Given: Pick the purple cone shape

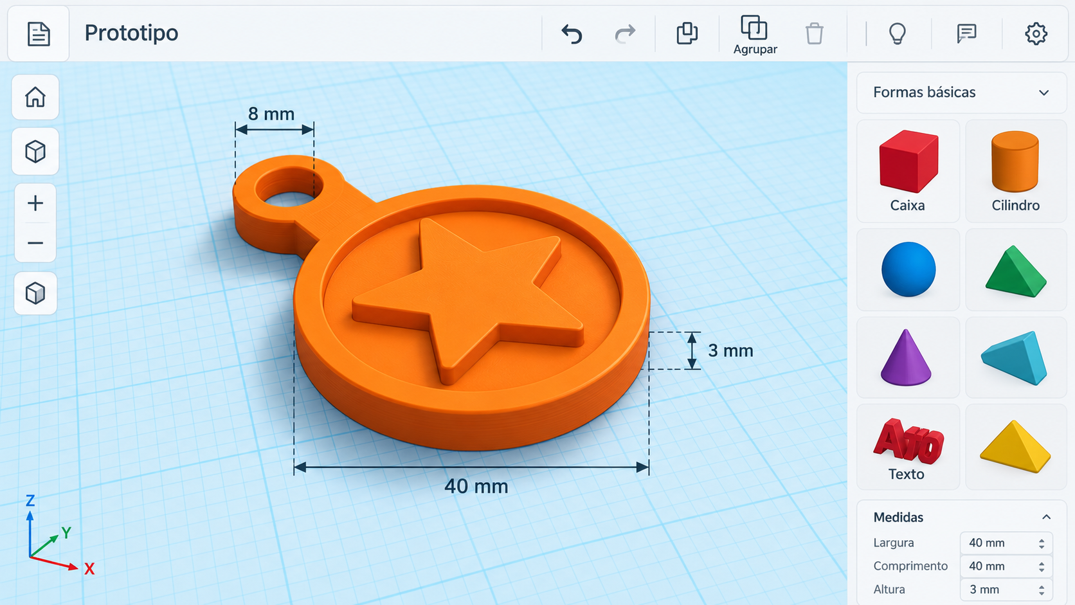Looking at the screenshot, I should click(x=908, y=357).
